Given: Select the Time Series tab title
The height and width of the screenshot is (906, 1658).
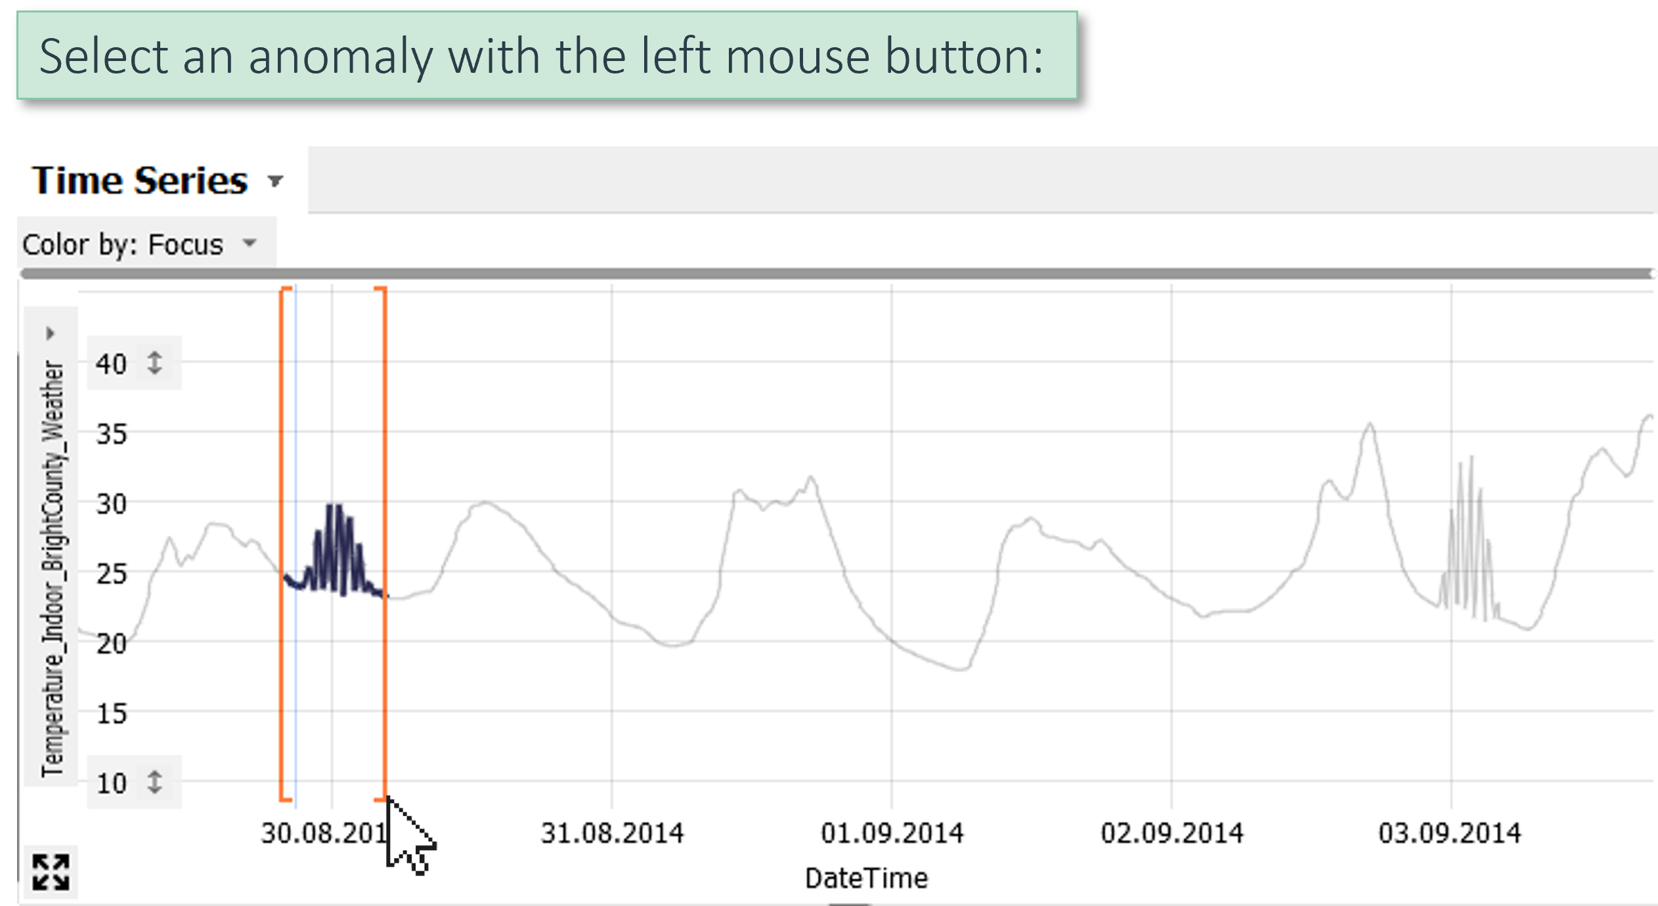Looking at the screenshot, I should point(140,181).
